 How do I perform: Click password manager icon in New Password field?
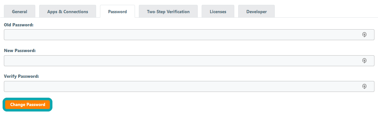point(364,61)
